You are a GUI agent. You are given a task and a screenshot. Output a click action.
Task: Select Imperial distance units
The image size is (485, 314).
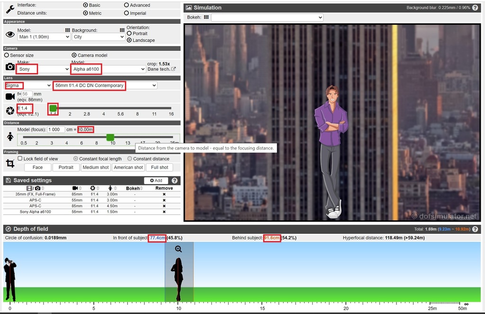click(126, 13)
